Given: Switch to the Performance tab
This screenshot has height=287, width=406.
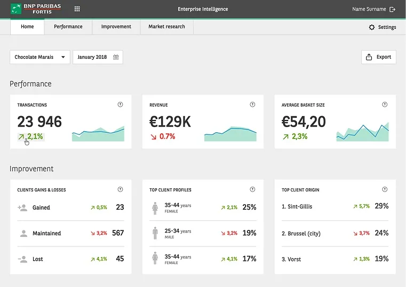Looking at the screenshot, I should tap(68, 27).
